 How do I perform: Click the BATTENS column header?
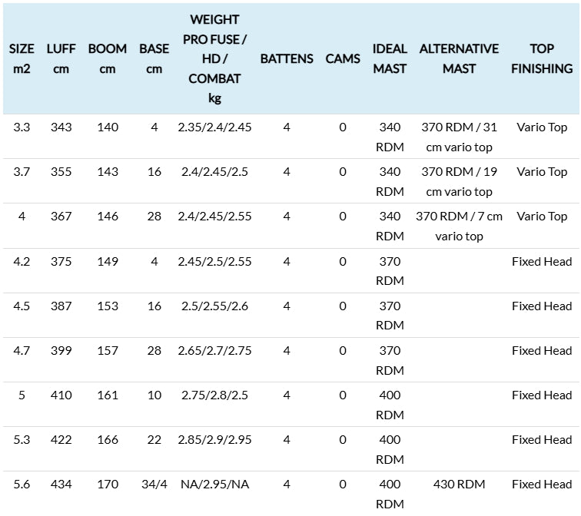(x=287, y=58)
